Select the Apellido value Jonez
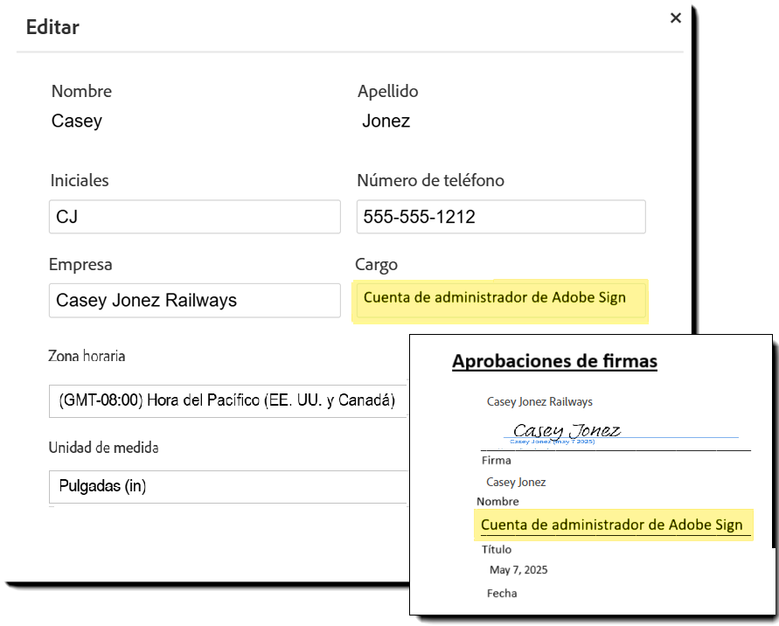The width and height of the screenshot is (779, 626). click(386, 121)
